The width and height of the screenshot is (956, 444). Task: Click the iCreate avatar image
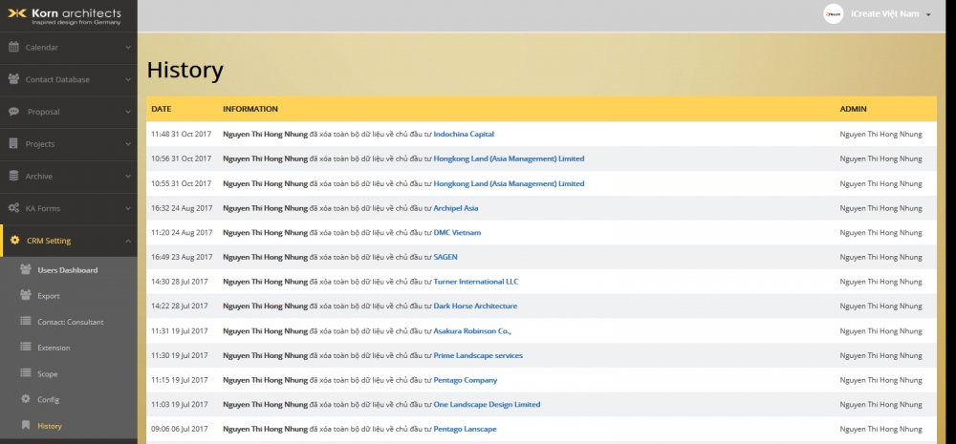click(833, 14)
